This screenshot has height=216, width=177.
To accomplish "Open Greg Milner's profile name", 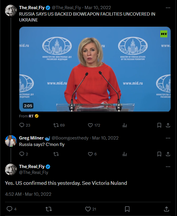I will [31, 138].
